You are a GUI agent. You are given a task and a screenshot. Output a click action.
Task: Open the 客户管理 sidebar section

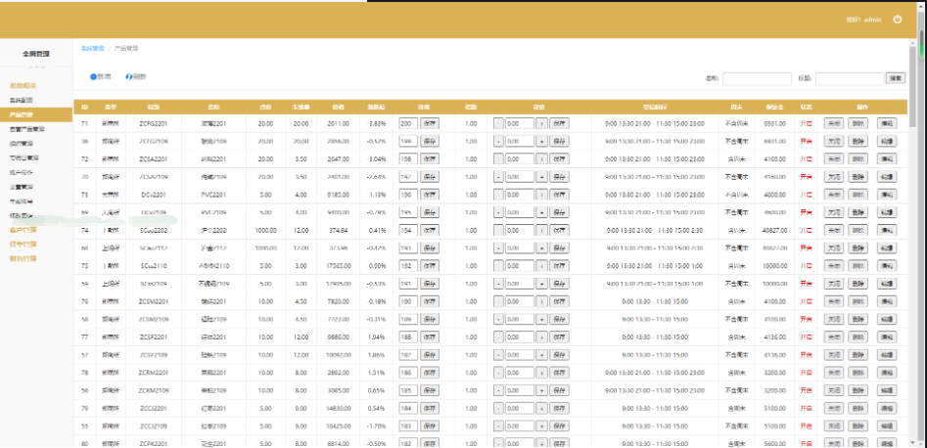pyautogui.click(x=23, y=230)
